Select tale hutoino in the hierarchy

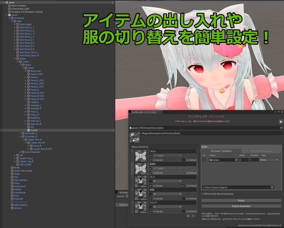21,205
